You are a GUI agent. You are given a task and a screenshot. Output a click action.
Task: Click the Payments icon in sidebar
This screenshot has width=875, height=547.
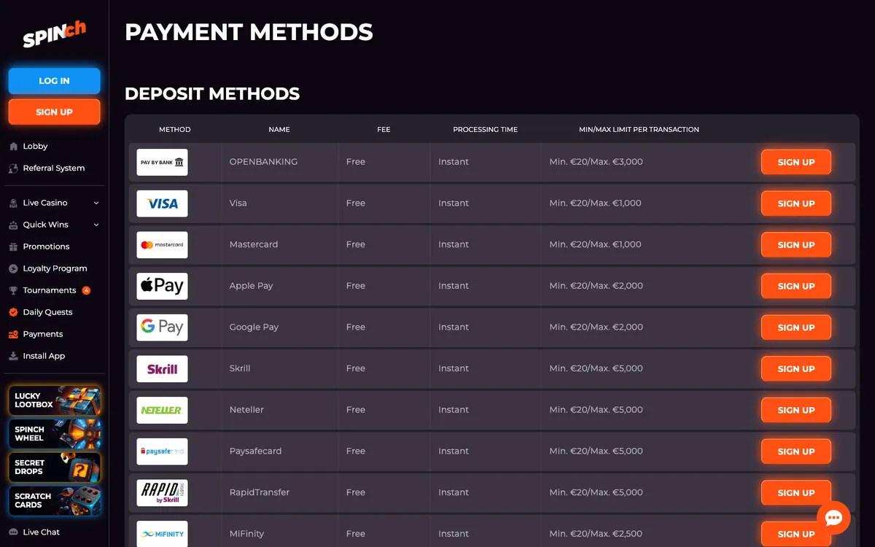[x=13, y=335]
